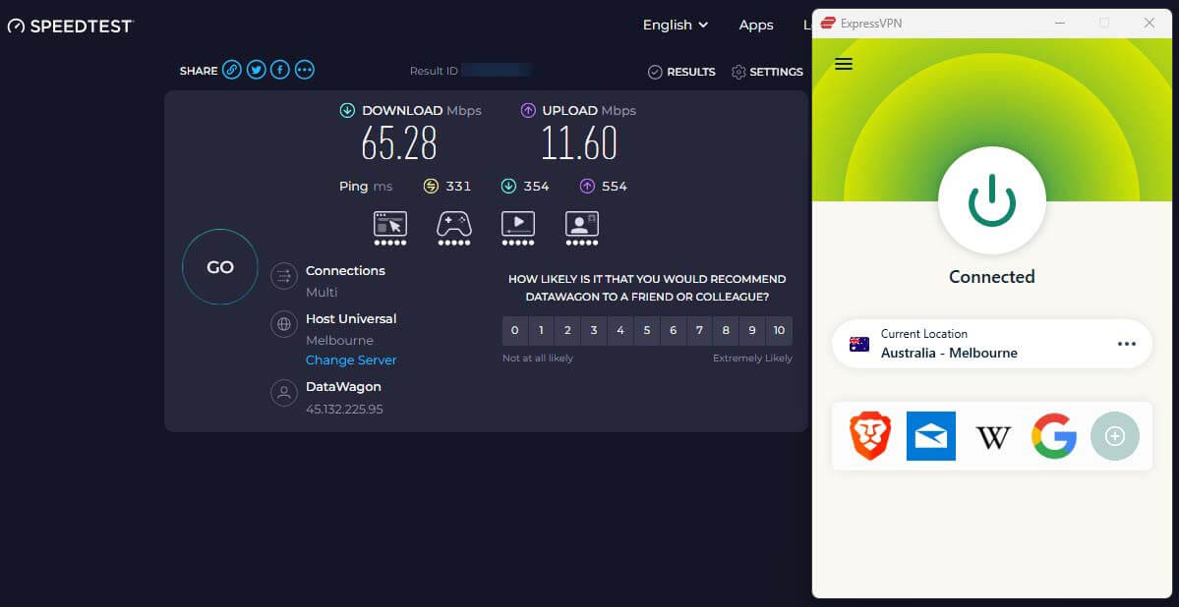Click the Speedtest logo
1179x607 pixels.
(x=70, y=26)
